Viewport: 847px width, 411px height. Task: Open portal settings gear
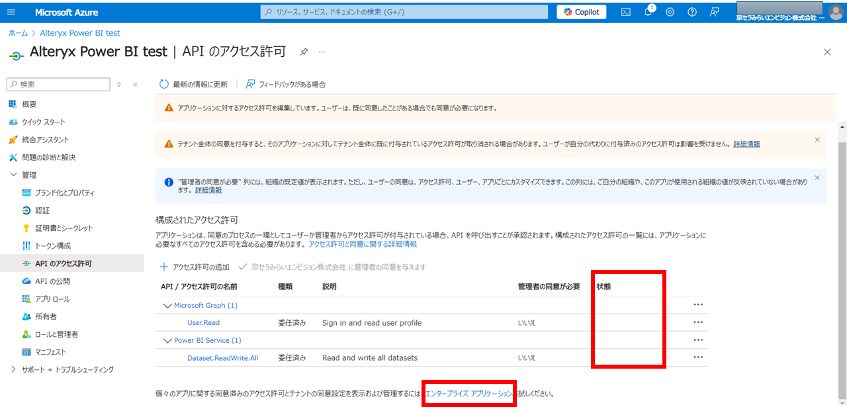point(670,12)
